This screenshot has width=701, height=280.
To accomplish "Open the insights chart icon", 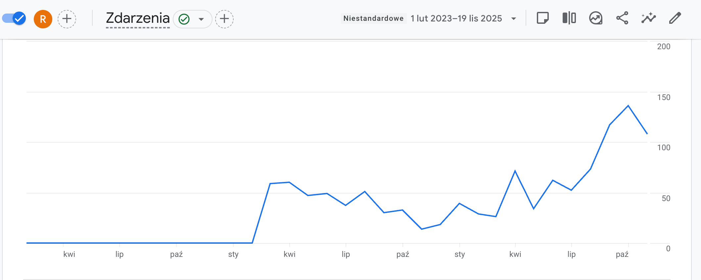I will 595,18.
